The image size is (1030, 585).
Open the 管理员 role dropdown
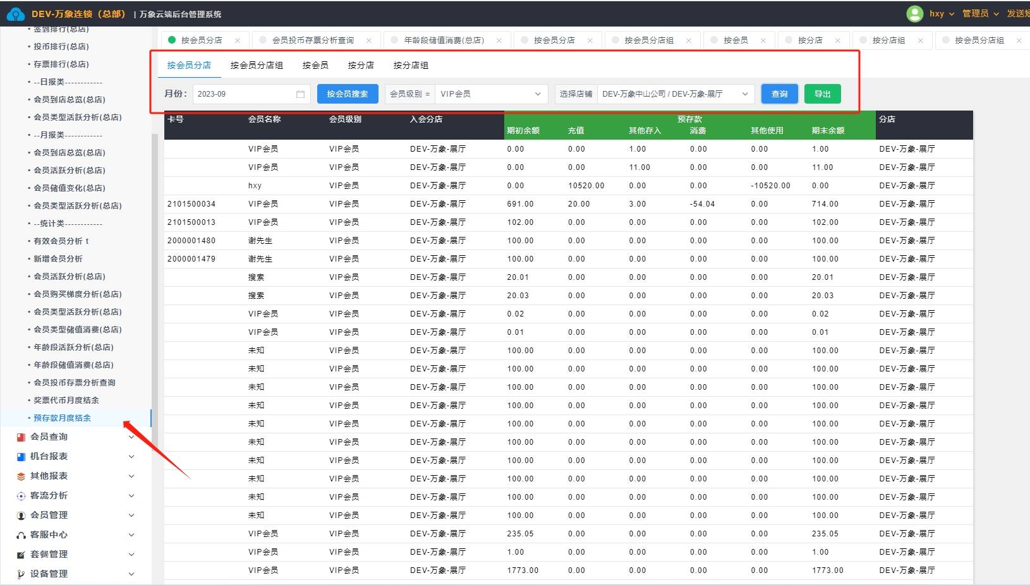click(x=980, y=13)
